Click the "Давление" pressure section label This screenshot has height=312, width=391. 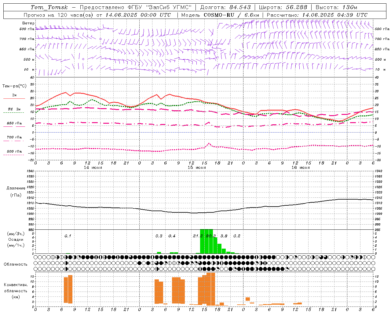pos(16,188)
